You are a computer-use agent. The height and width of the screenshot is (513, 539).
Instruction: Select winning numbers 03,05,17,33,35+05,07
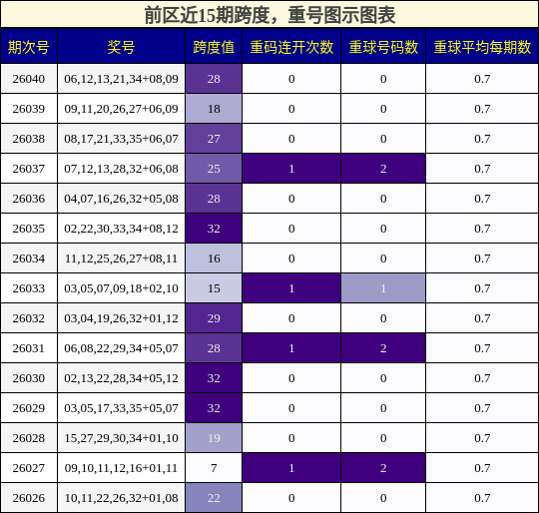[122, 408]
